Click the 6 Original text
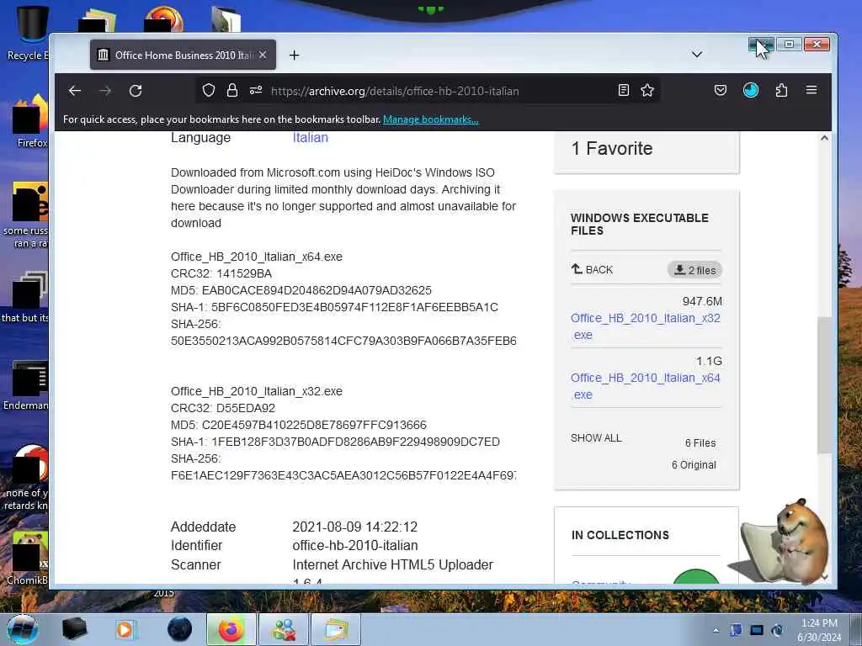The height and width of the screenshot is (646, 862). point(694,464)
